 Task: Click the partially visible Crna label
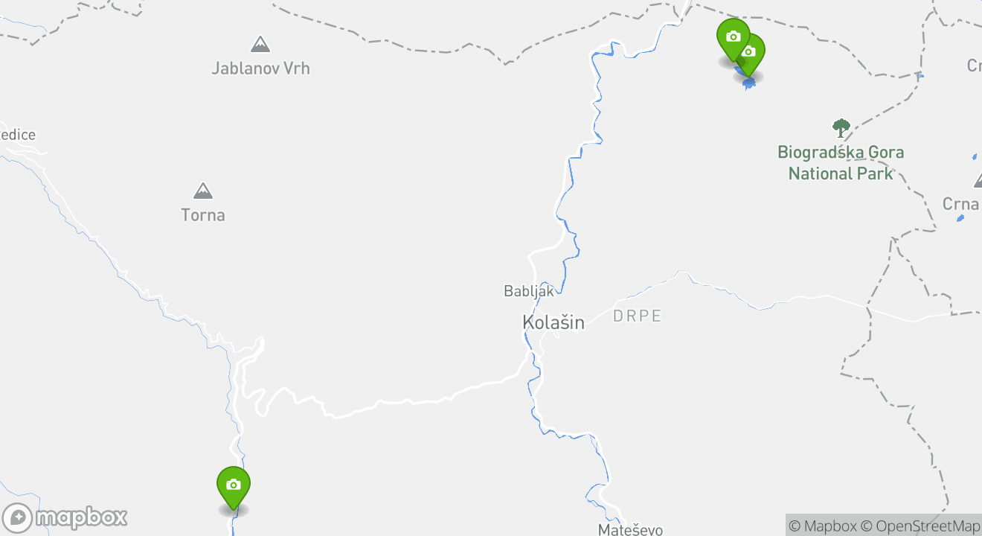[x=962, y=203]
